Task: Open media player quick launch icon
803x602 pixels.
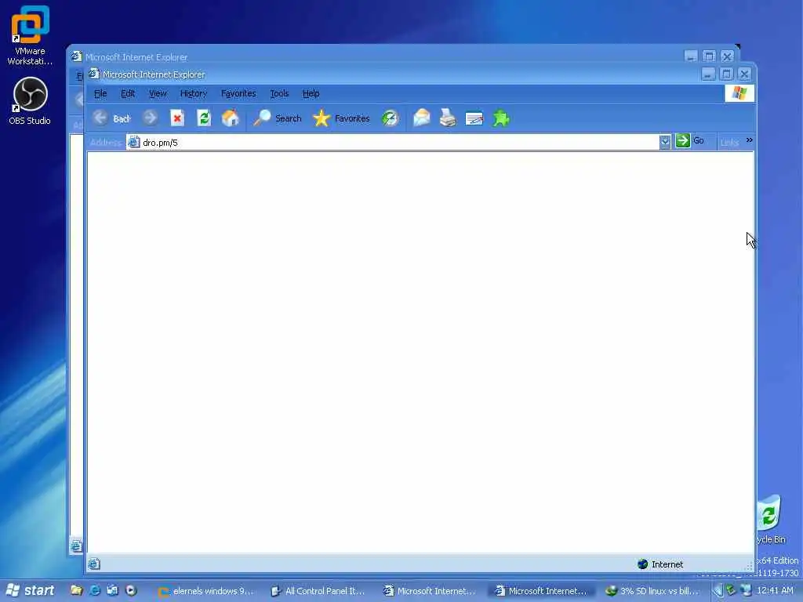Action: click(131, 591)
